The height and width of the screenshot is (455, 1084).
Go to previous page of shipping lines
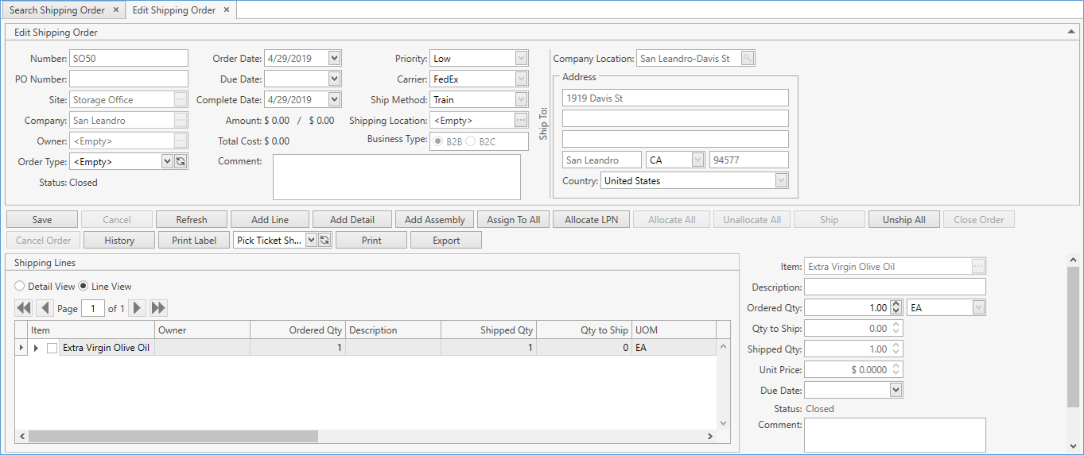click(45, 308)
